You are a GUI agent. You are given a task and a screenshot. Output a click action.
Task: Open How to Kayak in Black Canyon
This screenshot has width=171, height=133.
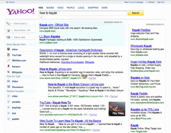coord(76,84)
